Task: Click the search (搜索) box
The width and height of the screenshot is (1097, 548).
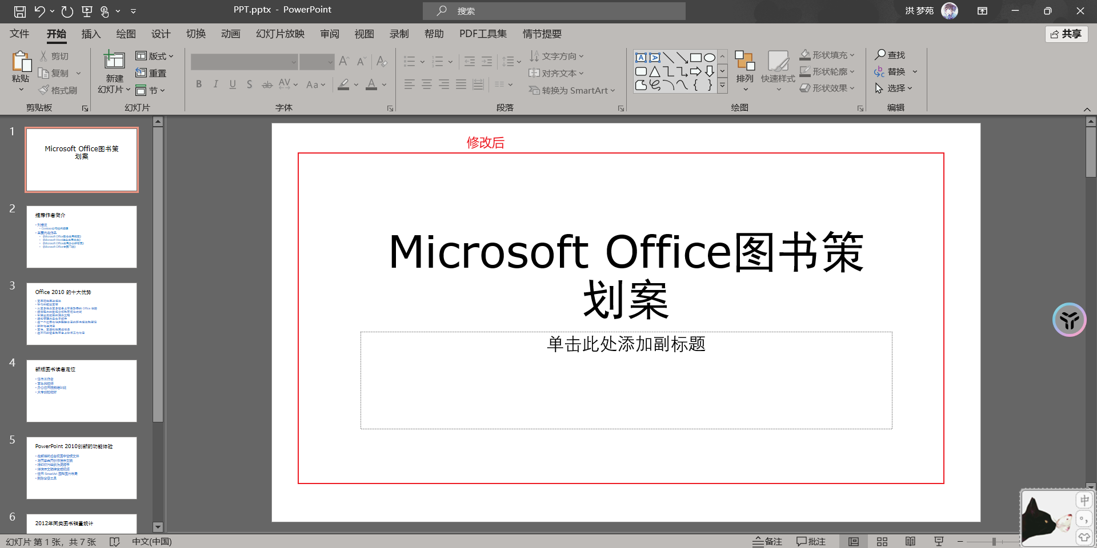Action: (x=554, y=11)
